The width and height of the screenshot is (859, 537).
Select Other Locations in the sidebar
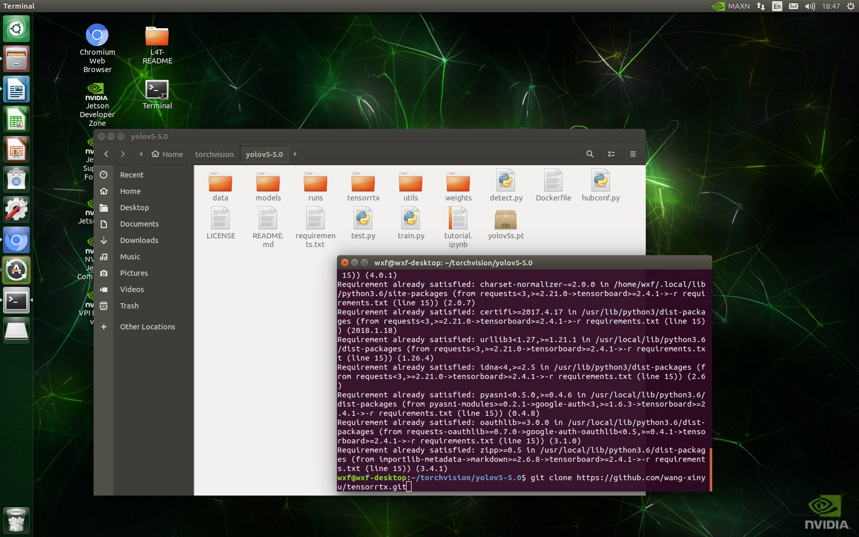[147, 326]
